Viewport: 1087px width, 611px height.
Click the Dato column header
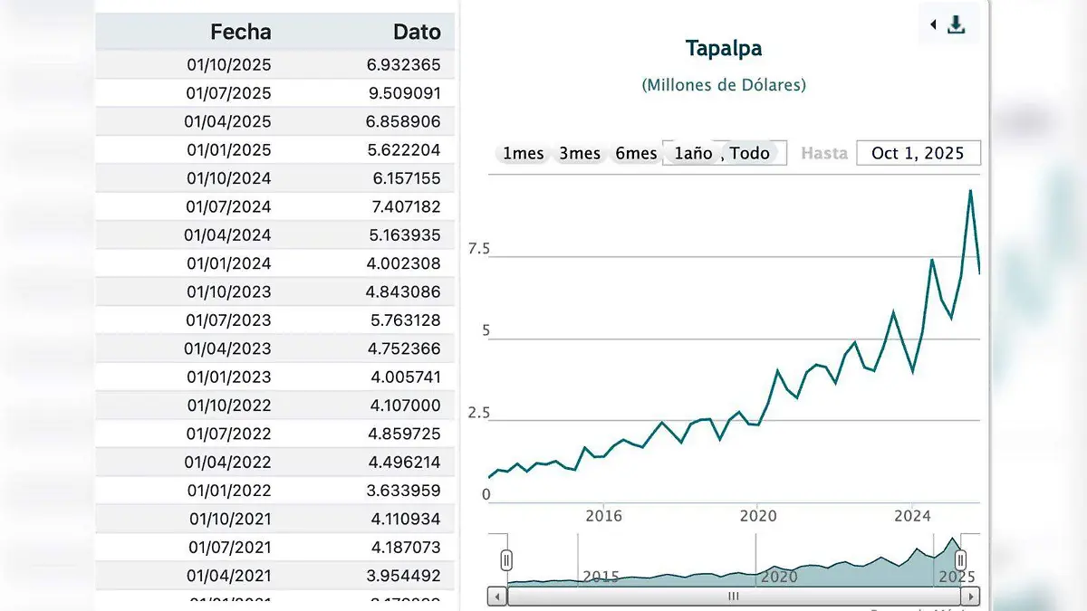point(417,32)
